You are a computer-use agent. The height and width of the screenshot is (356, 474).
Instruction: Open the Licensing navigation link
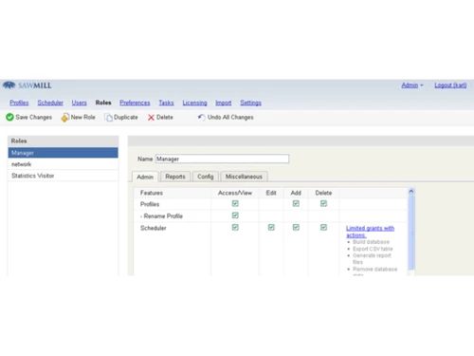(x=194, y=103)
